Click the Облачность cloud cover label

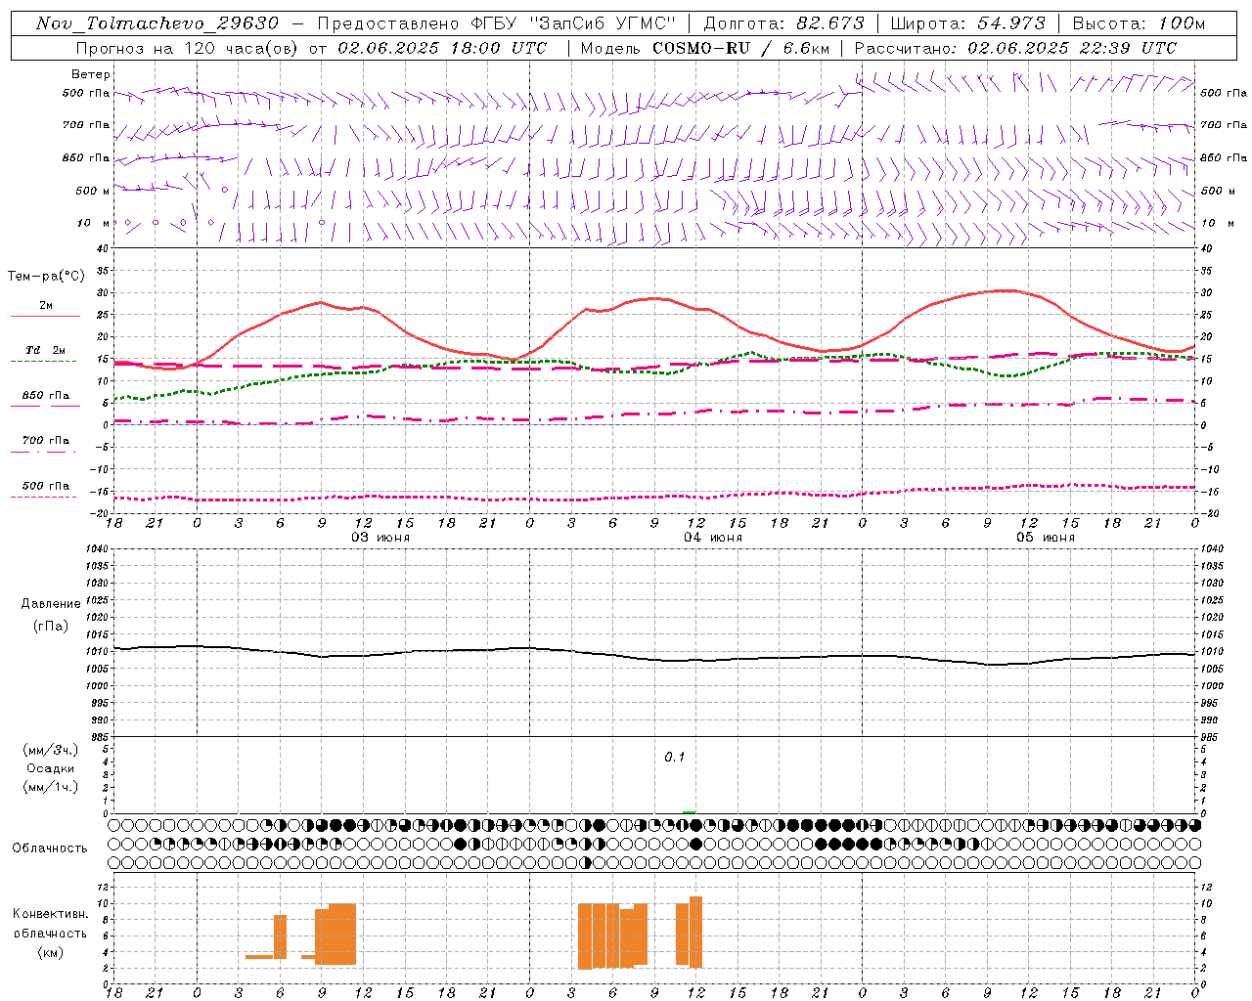pos(50,849)
